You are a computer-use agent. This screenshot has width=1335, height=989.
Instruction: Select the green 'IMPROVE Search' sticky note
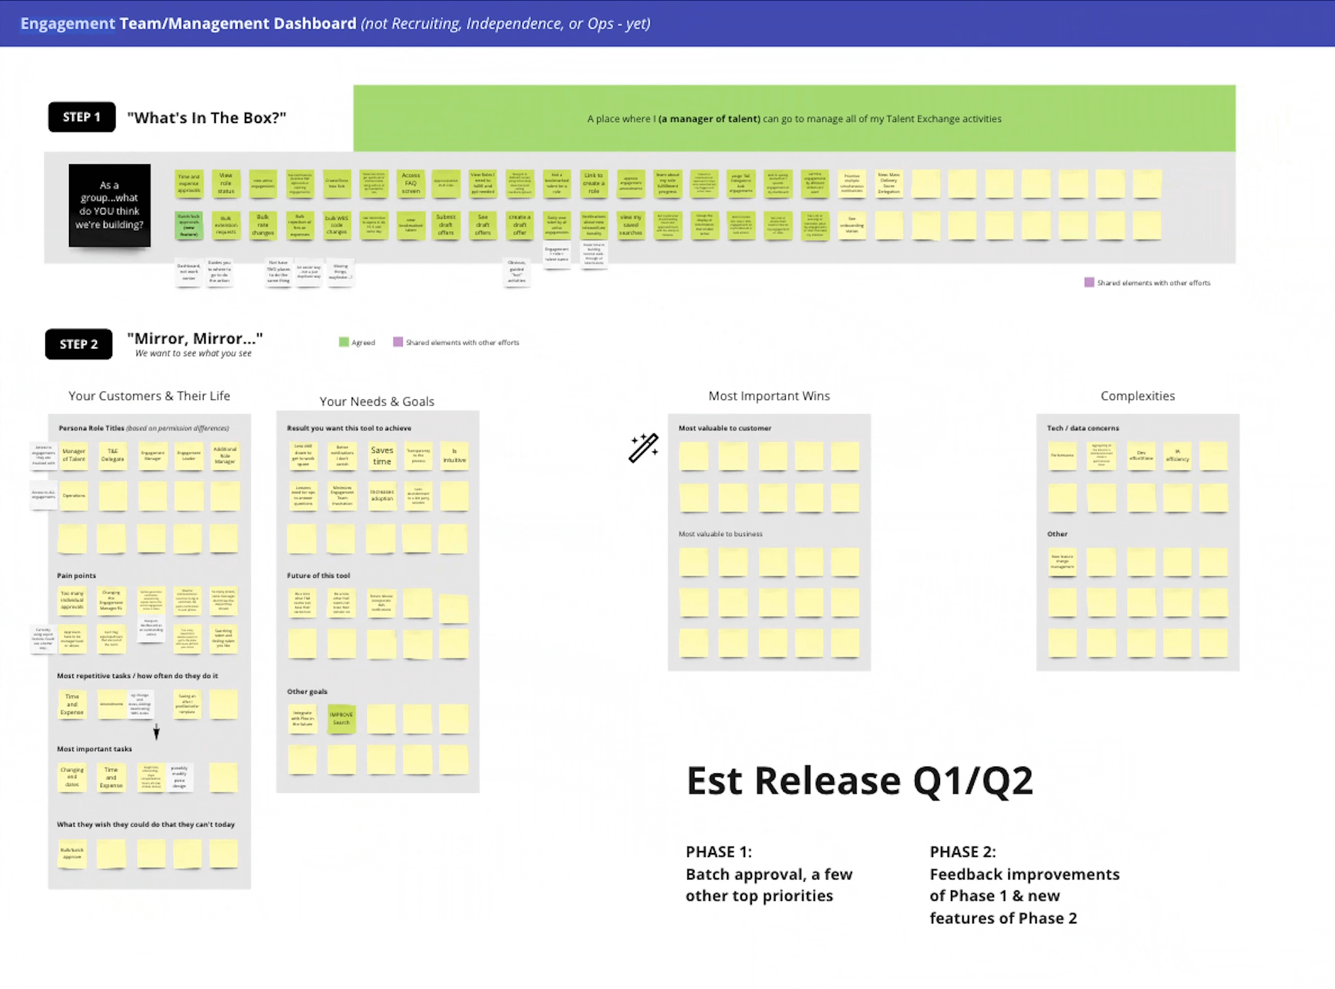click(x=342, y=719)
